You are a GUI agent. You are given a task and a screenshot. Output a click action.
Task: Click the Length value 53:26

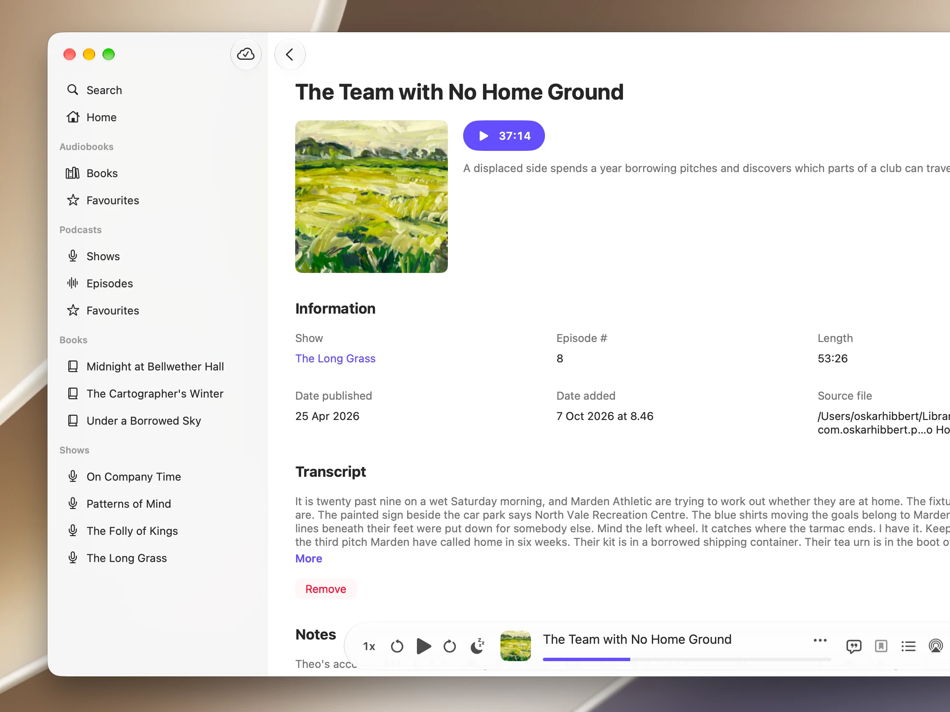(833, 359)
